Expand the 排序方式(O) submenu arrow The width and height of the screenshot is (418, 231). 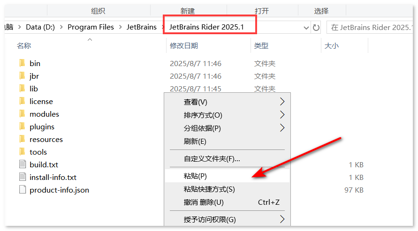pyautogui.click(x=282, y=115)
